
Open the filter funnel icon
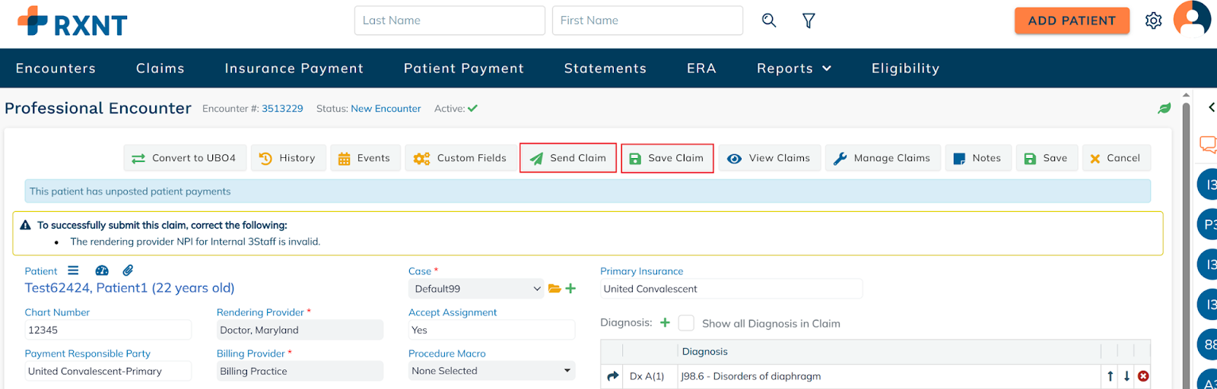point(809,21)
